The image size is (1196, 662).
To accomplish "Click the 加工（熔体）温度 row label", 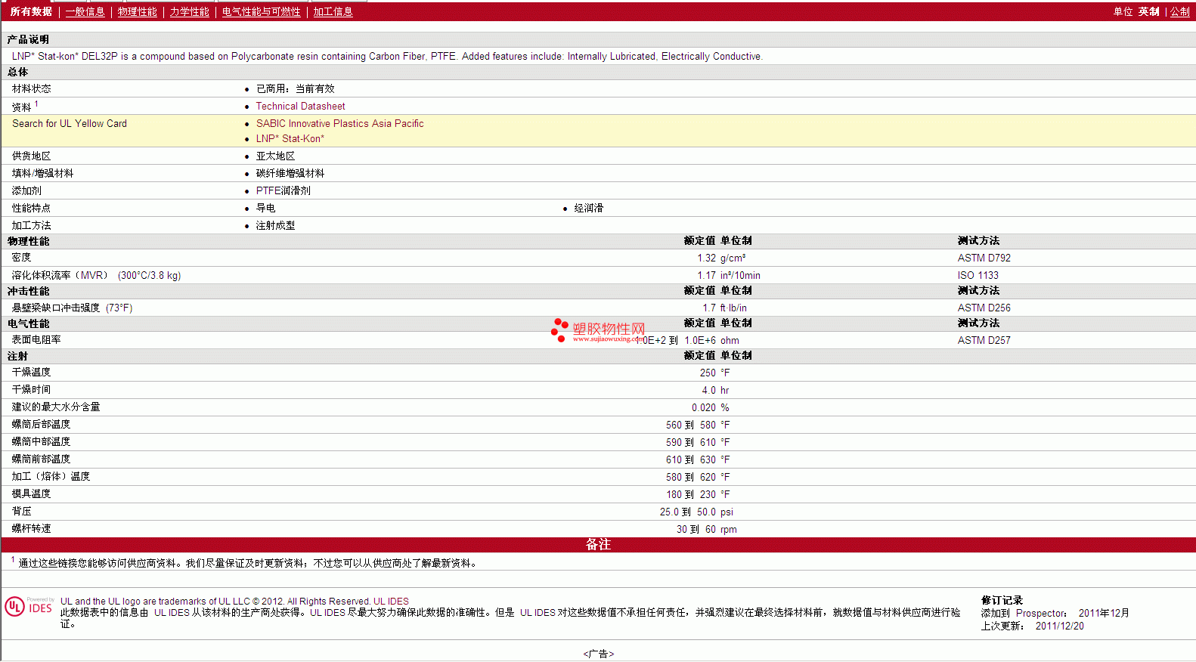I will click(51, 477).
